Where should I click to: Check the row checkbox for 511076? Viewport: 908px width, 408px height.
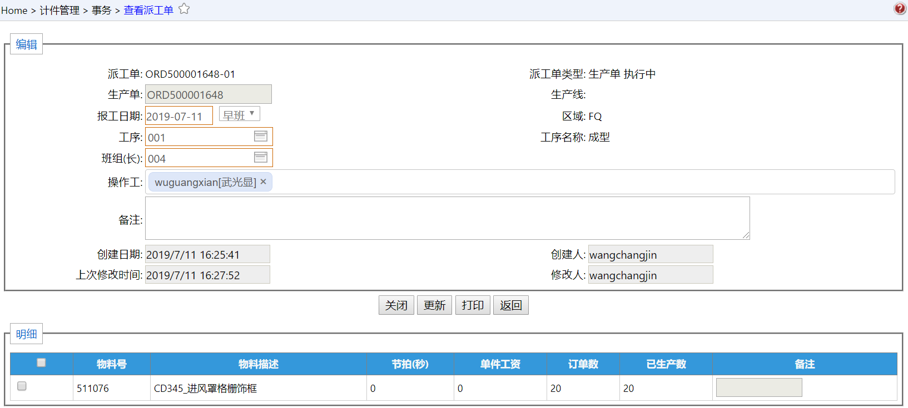[22, 386]
